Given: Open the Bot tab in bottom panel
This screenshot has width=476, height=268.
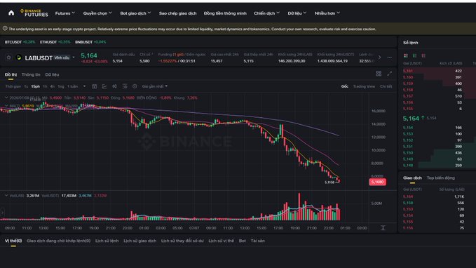Looking at the screenshot, I should 243,241.
